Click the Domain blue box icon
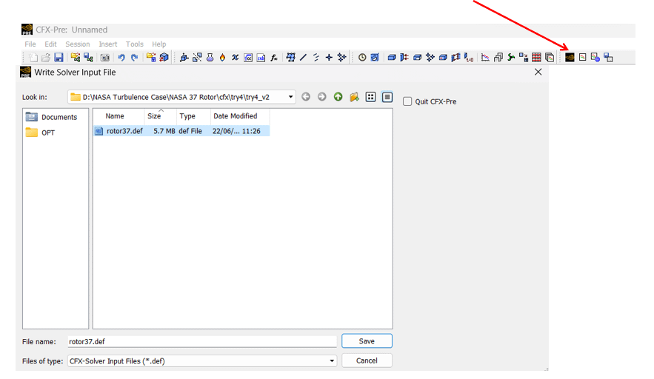Image resolution: width=654 pixels, height=379 pixels. [x=392, y=58]
